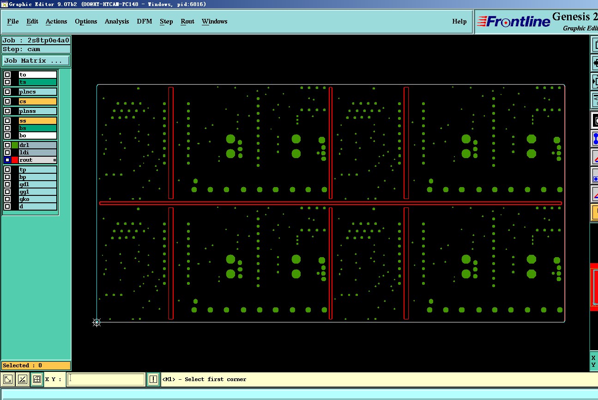
Task: Select the gd1 layer name
Action: coord(37,184)
